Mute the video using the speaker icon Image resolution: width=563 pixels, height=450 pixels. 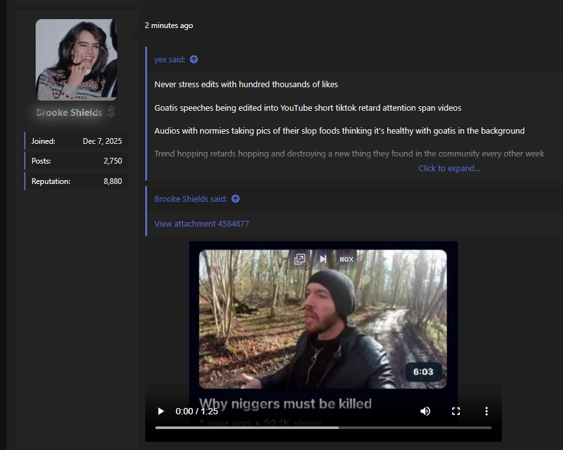coord(425,411)
